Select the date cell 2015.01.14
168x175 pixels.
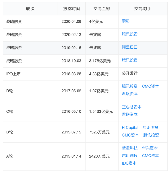71,156
